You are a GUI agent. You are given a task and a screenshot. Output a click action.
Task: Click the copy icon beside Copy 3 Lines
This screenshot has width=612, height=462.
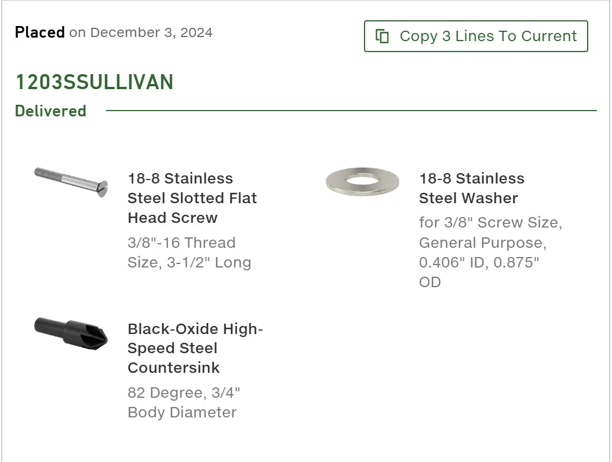pos(382,36)
